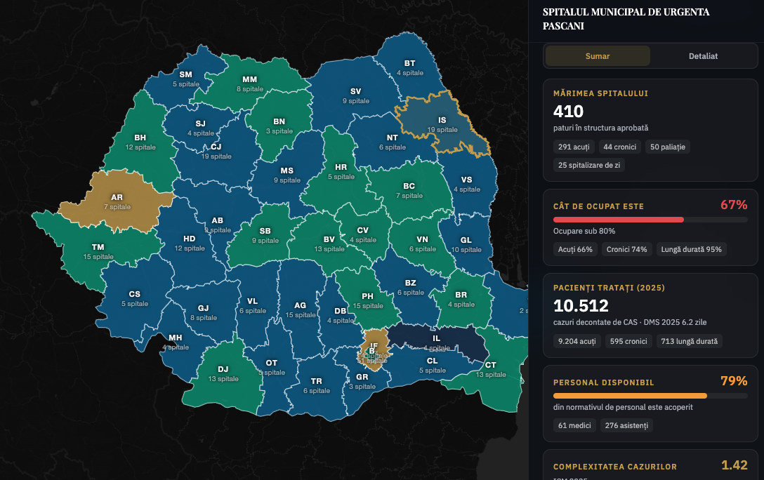Select the Sumar tab

598,56
